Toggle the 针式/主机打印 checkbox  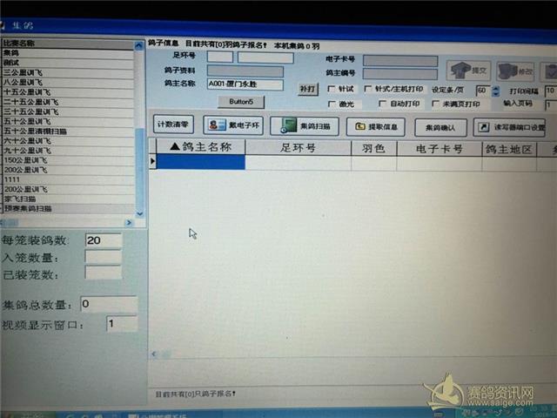click(368, 89)
